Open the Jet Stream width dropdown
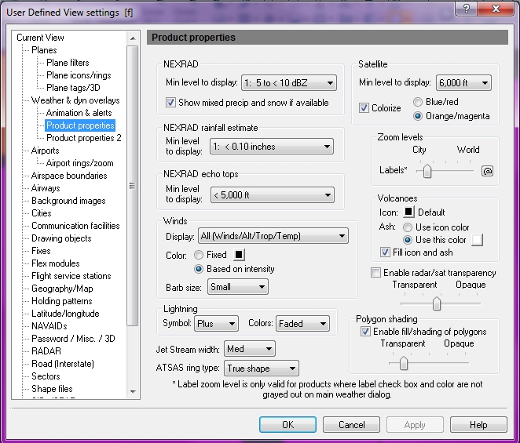 click(x=250, y=349)
